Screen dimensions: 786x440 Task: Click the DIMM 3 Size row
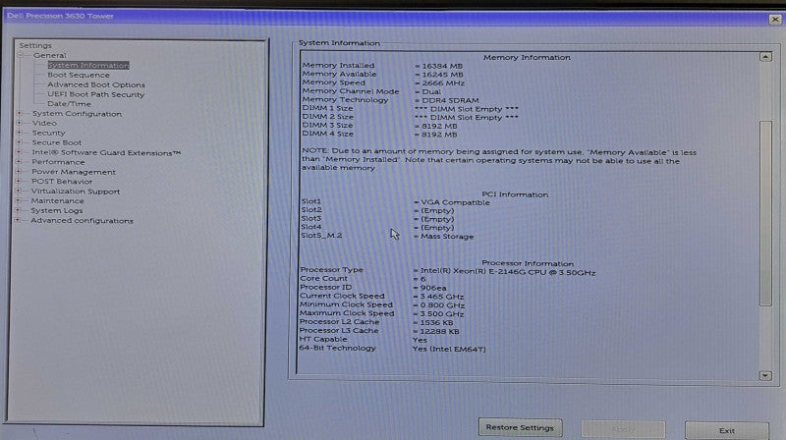pyautogui.click(x=379, y=126)
